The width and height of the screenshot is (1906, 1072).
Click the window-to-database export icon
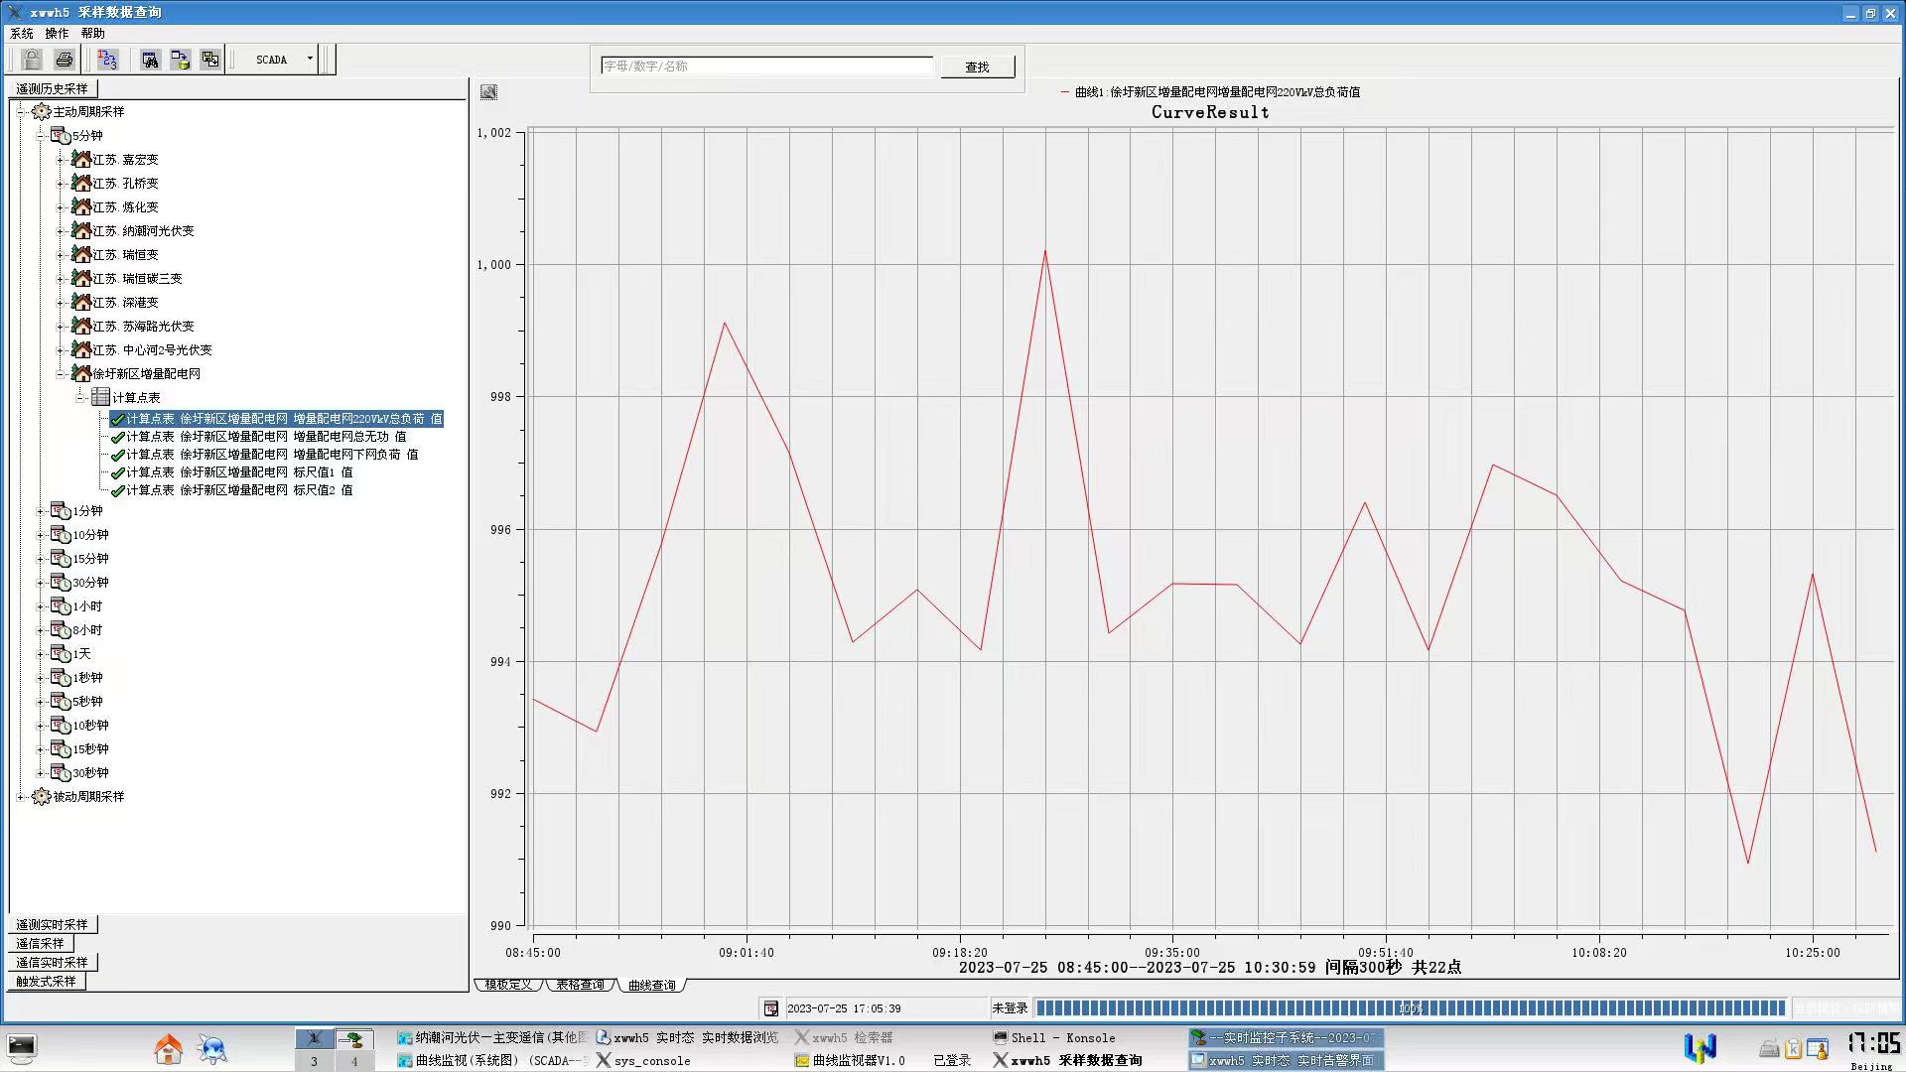tap(180, 60)
